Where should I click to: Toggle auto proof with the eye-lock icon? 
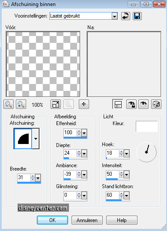tap(131, 104)
